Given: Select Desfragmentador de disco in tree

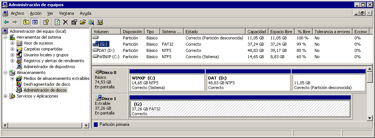Looking at the screenshot, I should 47,84.
